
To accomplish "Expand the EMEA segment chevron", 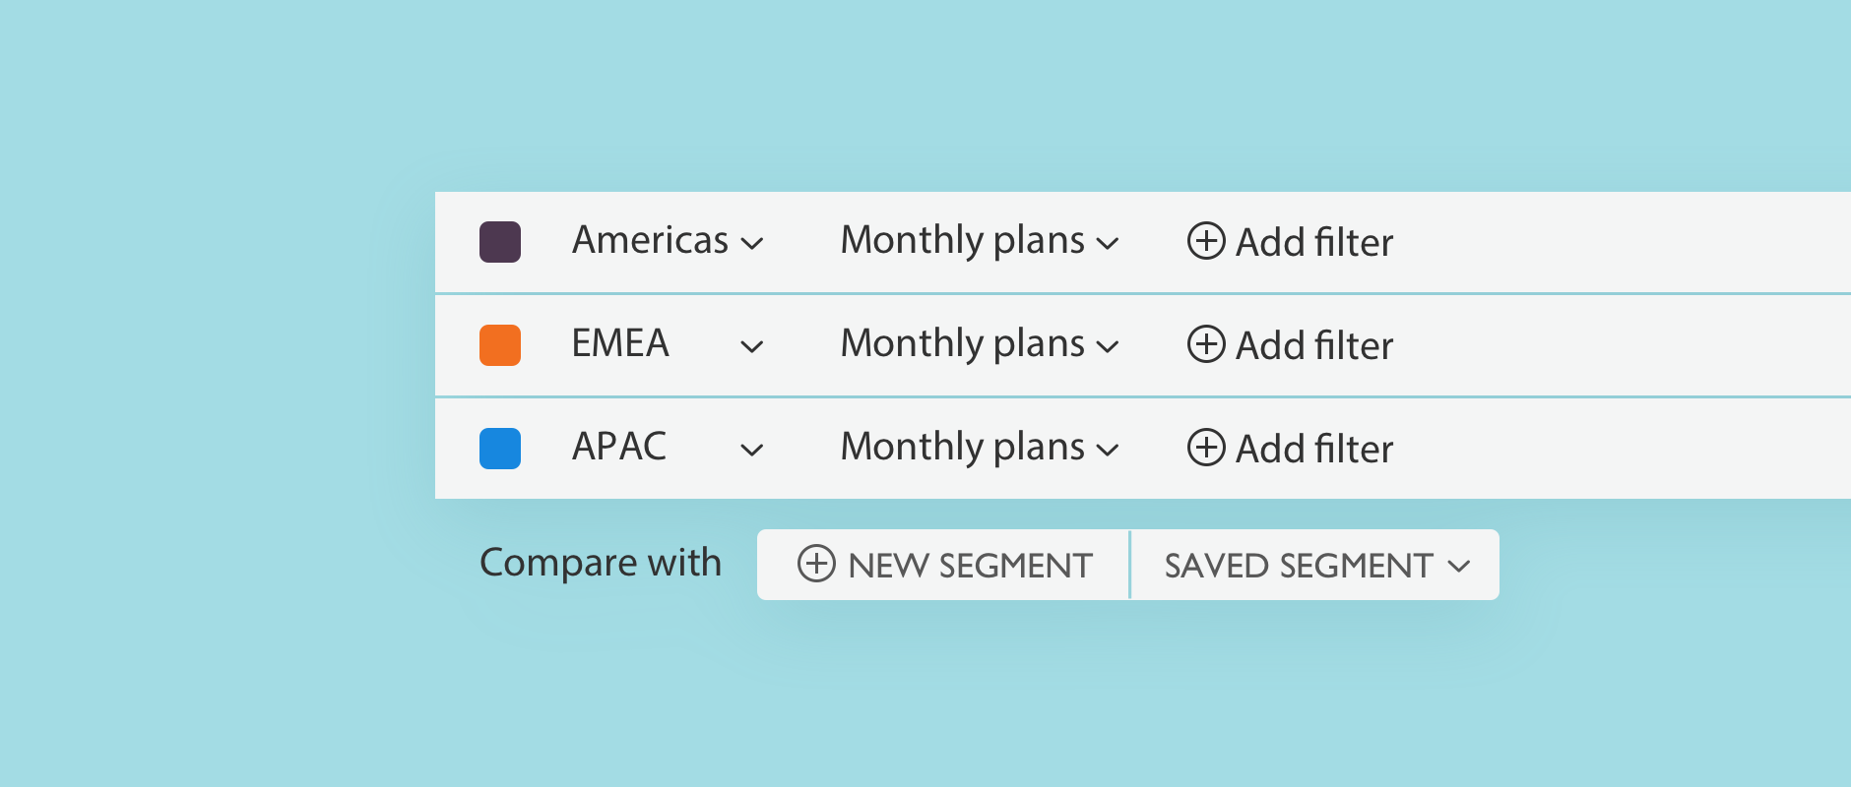I will coord(754,346).
